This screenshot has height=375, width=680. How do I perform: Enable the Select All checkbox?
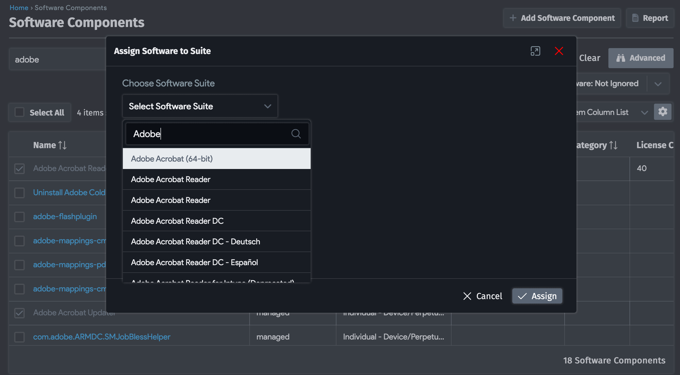point(20,112)
